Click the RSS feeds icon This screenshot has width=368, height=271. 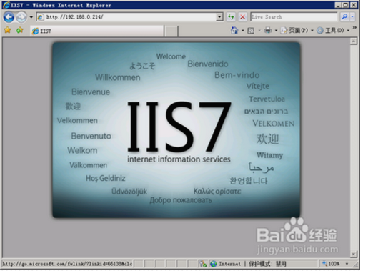pyautogui.click(x=251, y=31)
